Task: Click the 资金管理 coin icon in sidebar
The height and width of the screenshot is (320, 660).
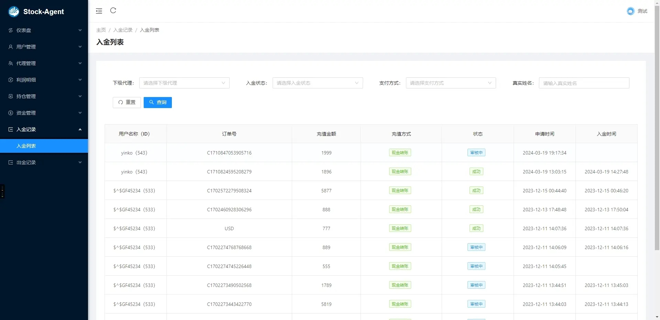Action: pyautogui.click(x=11, y=113)
